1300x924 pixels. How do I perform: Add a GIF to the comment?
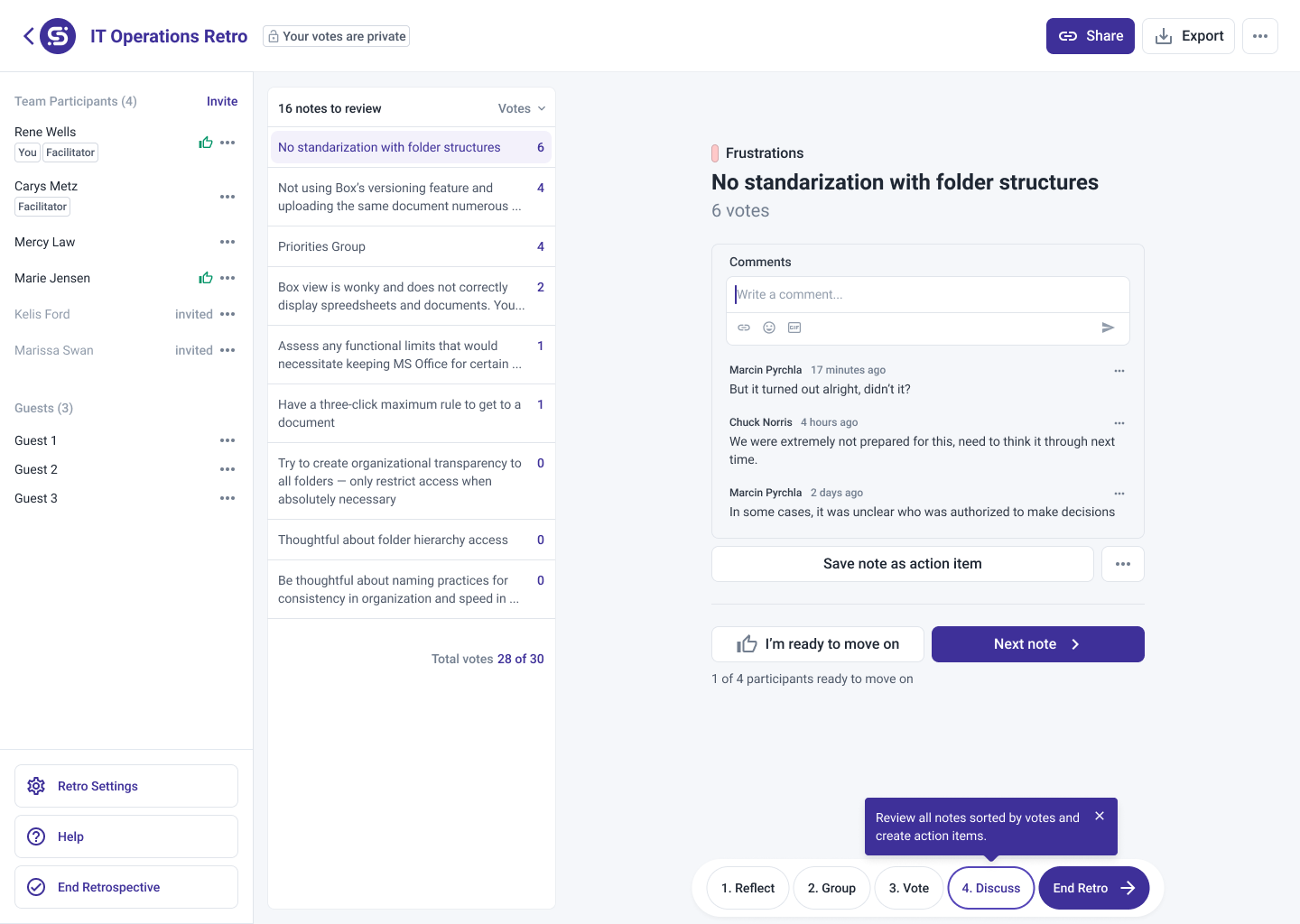(x=794, y=328)
